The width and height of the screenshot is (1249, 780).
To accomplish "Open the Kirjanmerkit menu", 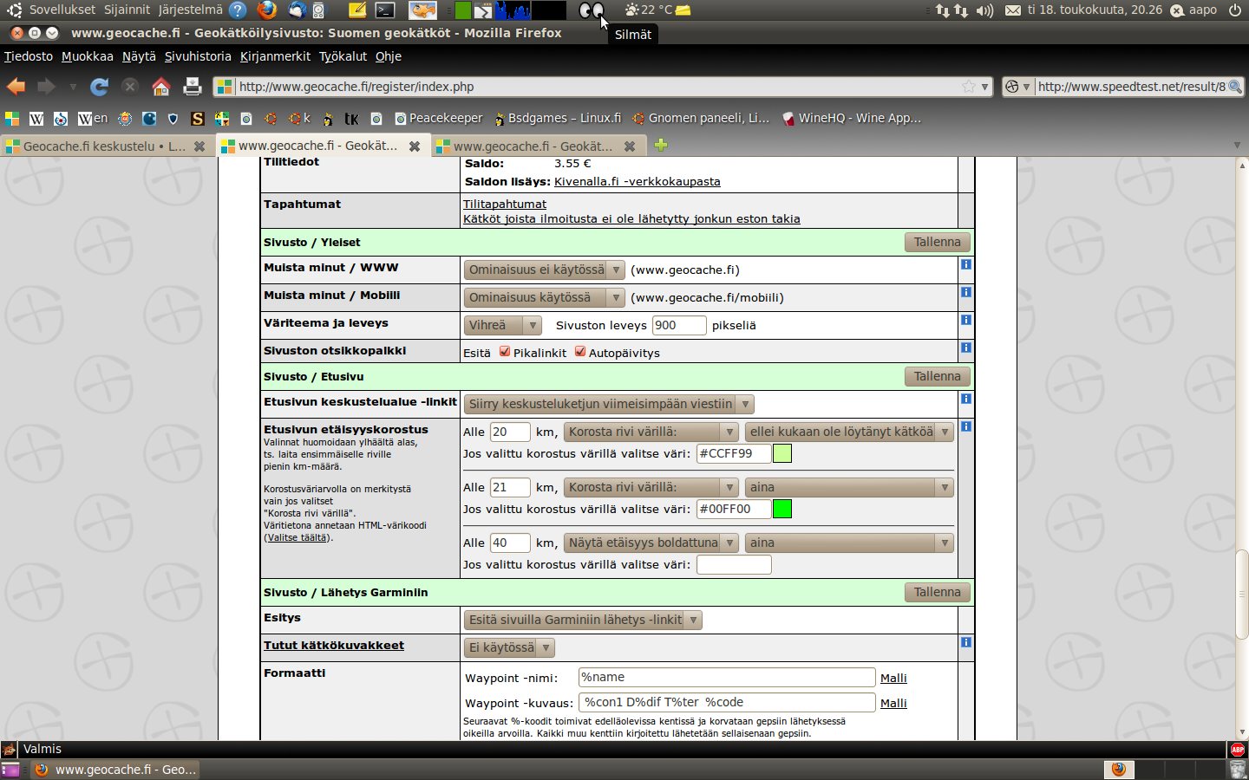I will click(275, 56).
